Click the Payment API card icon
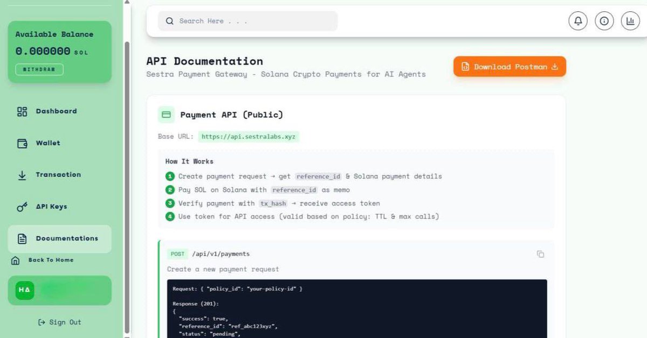The height and width of the screenshot is (338, 647). pyautogui.click(x=166, y=115)
